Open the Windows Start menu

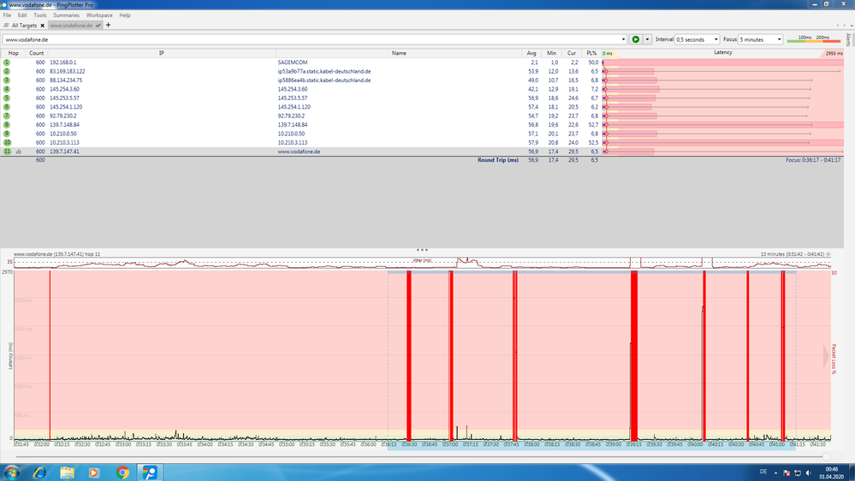point(11,472)
